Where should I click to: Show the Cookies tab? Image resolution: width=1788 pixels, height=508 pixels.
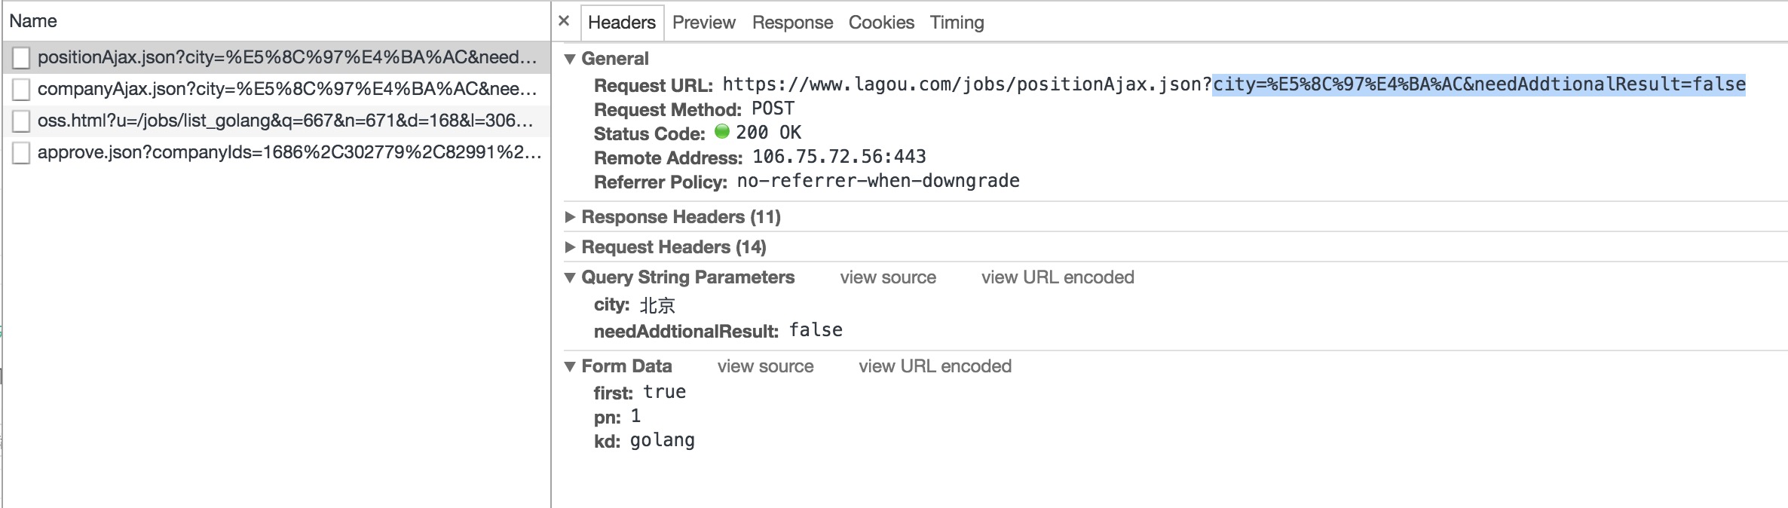coord(881,23)
